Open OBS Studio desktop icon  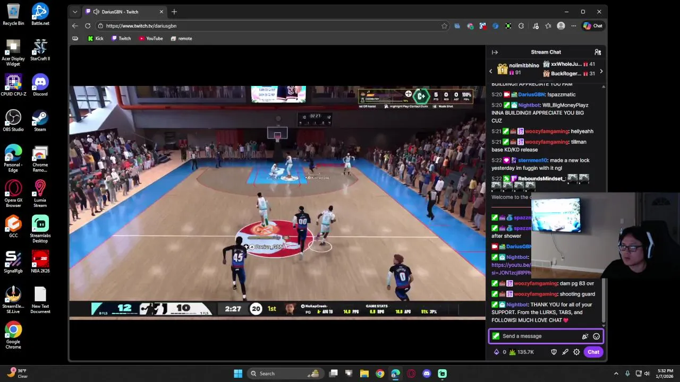click(13, 120)
